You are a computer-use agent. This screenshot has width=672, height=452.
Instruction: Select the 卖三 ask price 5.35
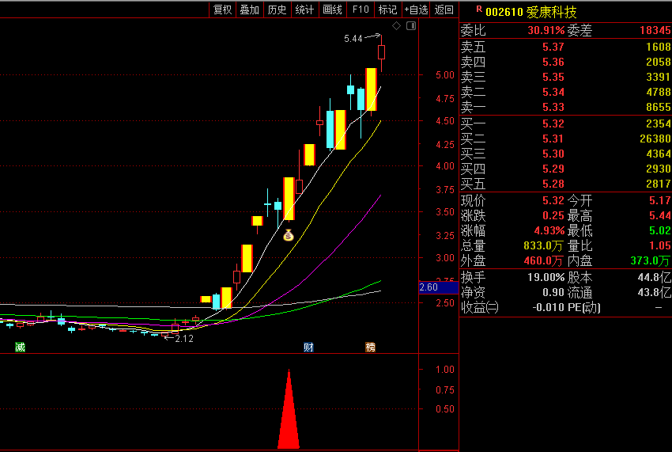pyautogui.click(x=553, y=77)
